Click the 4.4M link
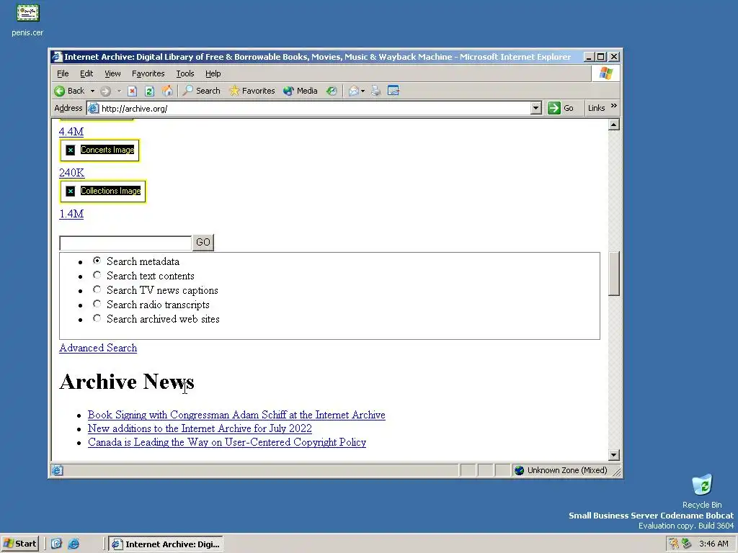The image size is (738, 553). 71,132
